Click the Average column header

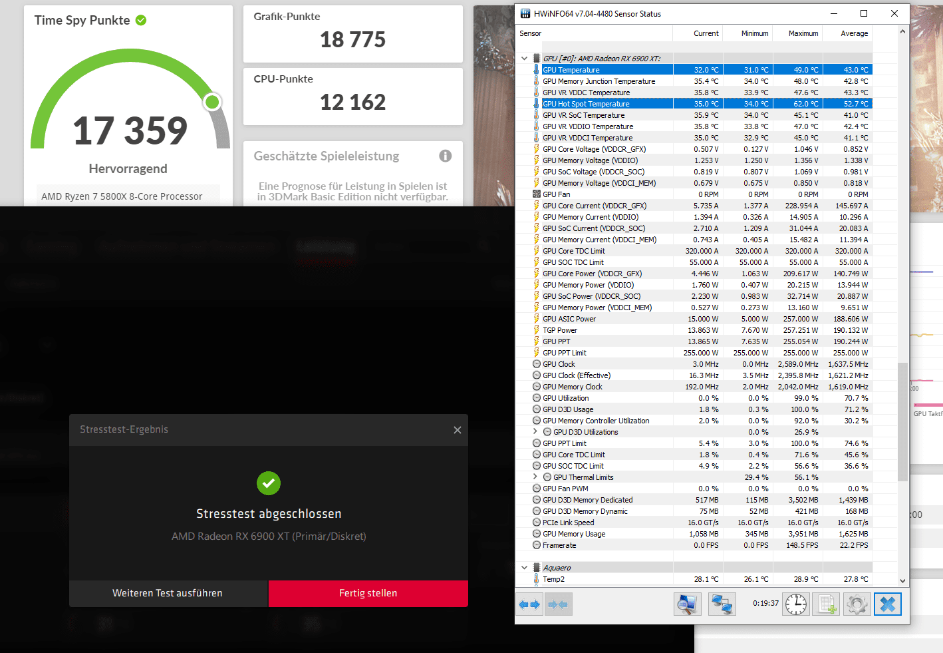pyautogui.click(x=848, y=33)
